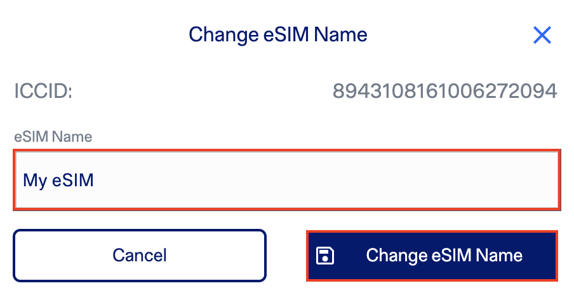
Task: Click the disk icon beside Change eSIM Name
Action: [325, 256]
